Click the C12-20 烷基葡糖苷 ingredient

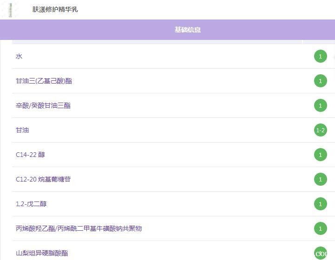tap(43, 179)
